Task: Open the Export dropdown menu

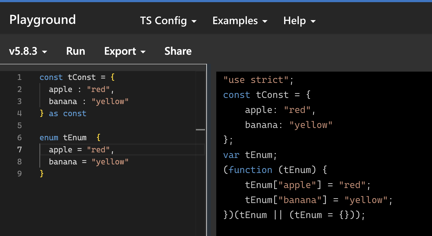Action: point(125,51)
